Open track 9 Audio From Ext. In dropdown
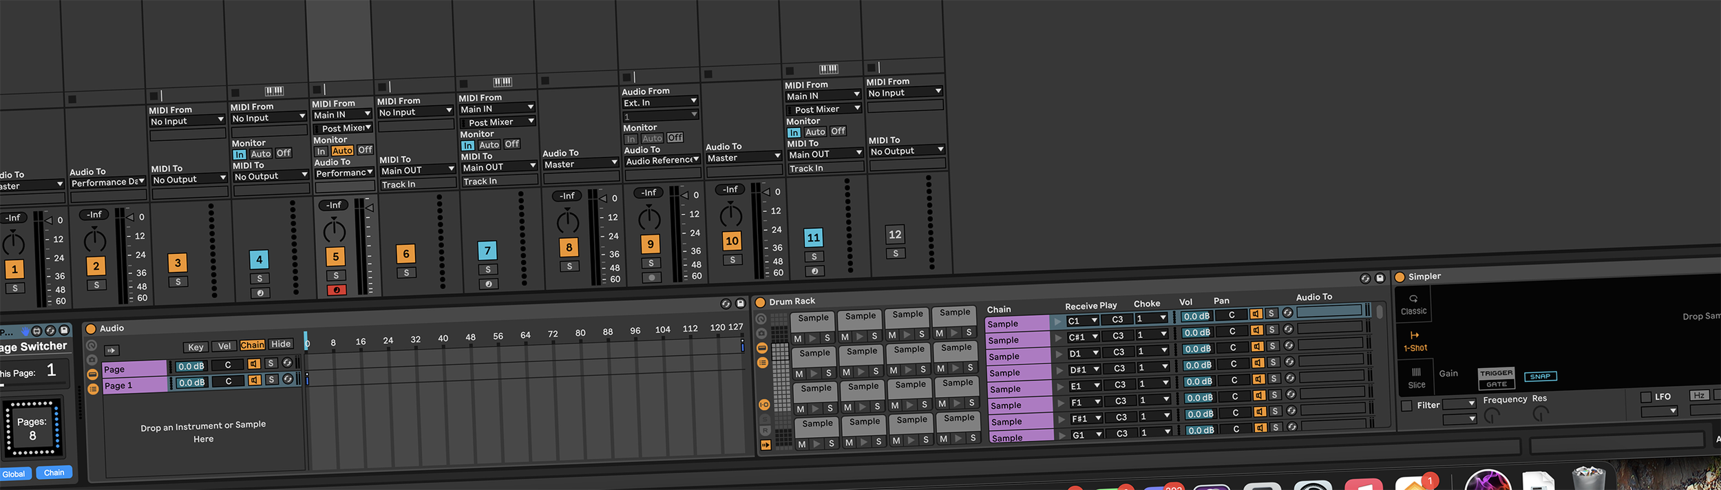1721x490 pixels. 659,103
